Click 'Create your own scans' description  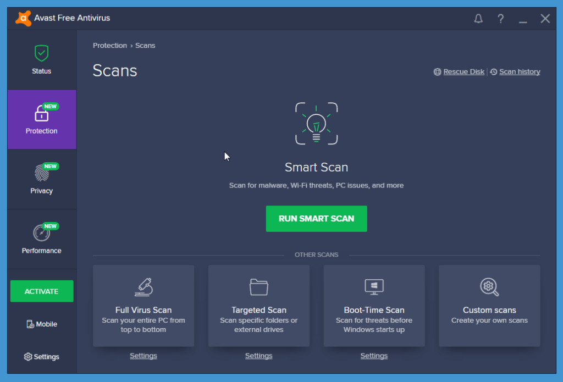(x=489, y=320)
